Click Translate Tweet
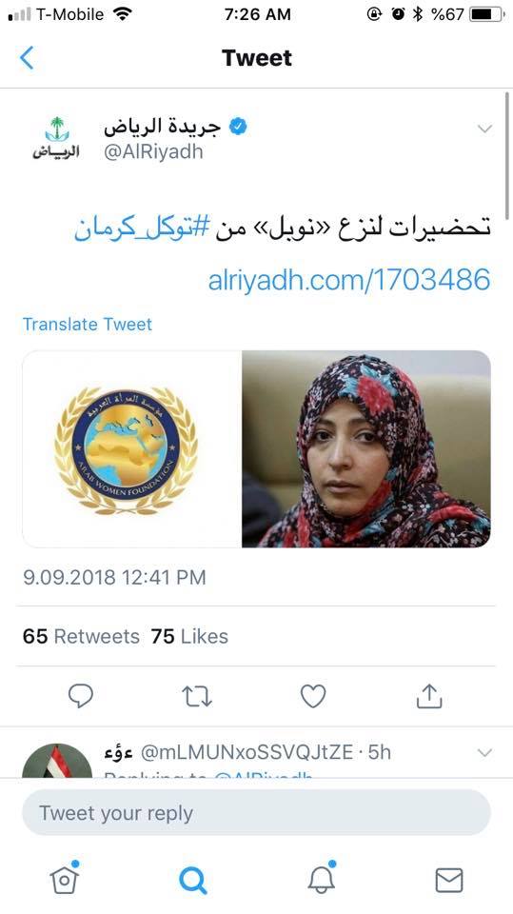 (x=88, y=324)
